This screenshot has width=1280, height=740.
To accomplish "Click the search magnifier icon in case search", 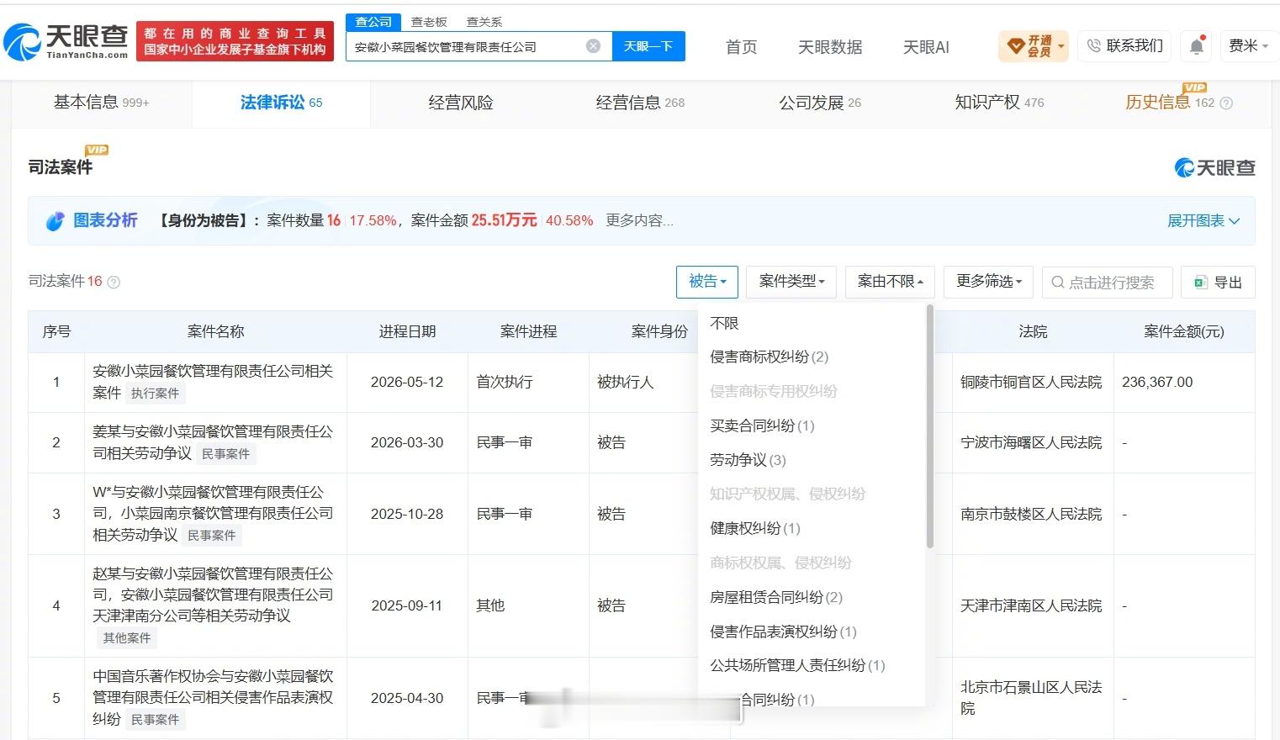I will click(1058, 283).
